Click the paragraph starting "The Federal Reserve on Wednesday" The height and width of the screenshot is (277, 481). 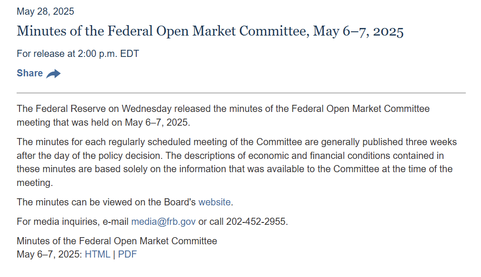click(x=223, y=109)
